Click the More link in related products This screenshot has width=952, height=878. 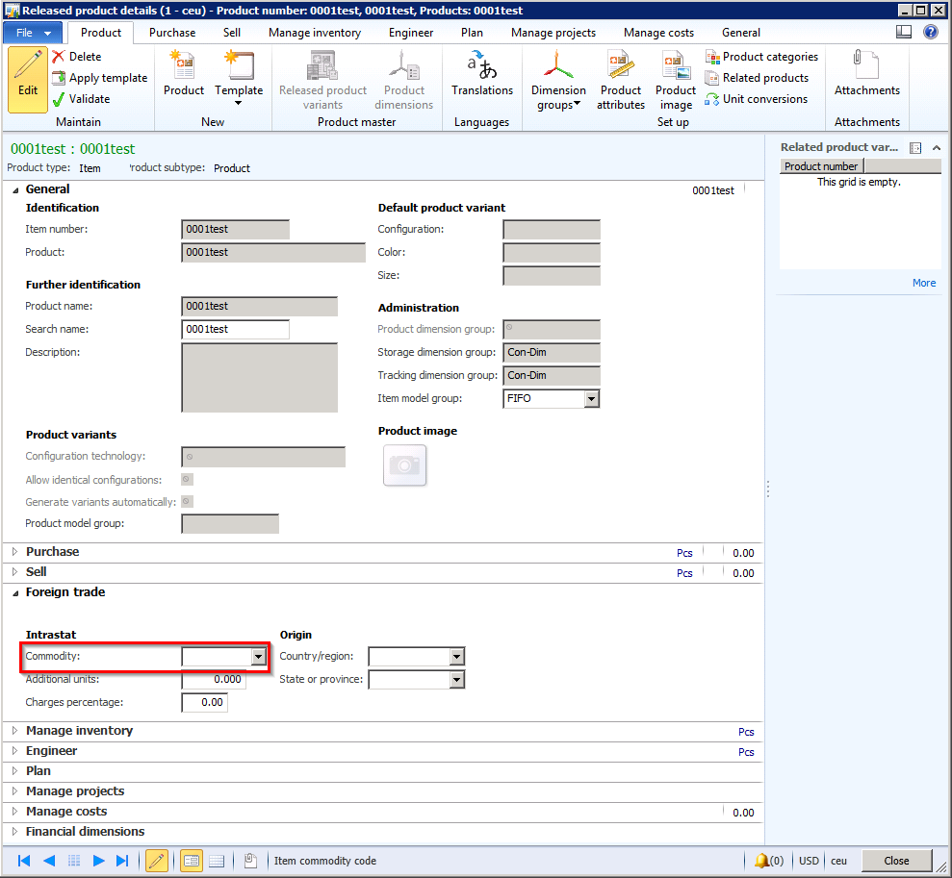923,283
